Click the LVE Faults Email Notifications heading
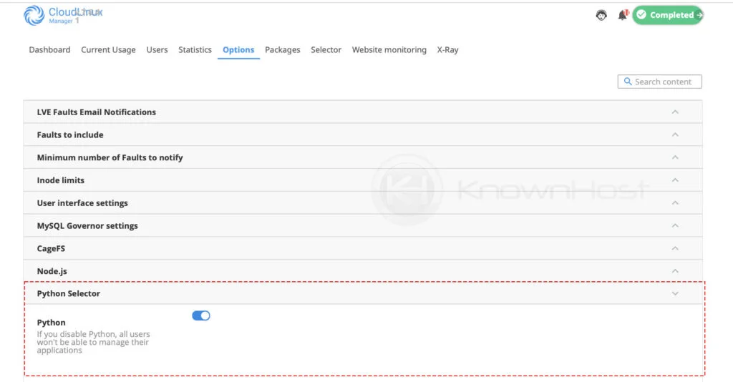The height and width of the screenshot is (382, 733). (97, 112)
